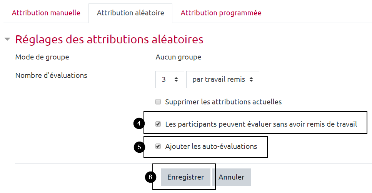Switch to the Attribution manuelle tab
372x193 pixels.
pyautogui.click(x=46, y=13)
